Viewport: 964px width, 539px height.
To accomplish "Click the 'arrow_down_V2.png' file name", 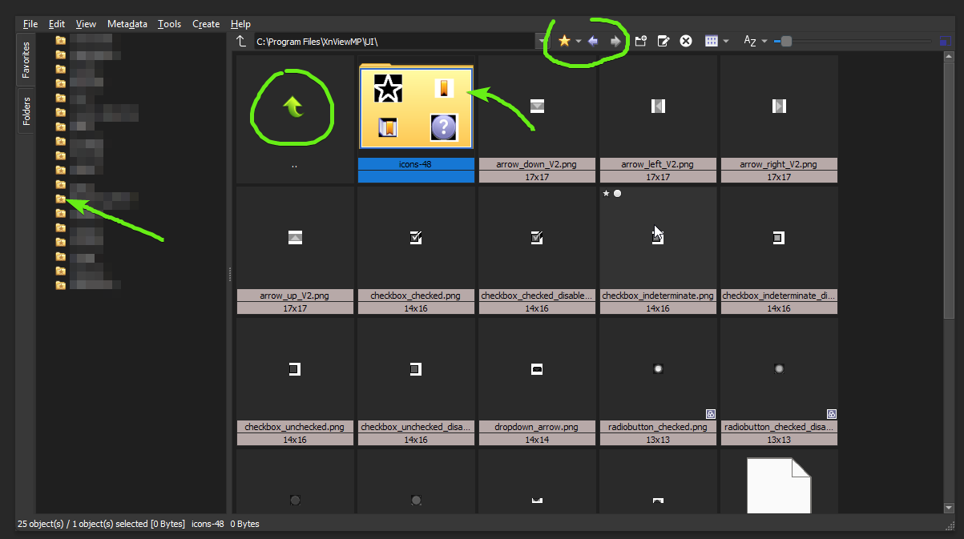I will [x=537, y=164].
